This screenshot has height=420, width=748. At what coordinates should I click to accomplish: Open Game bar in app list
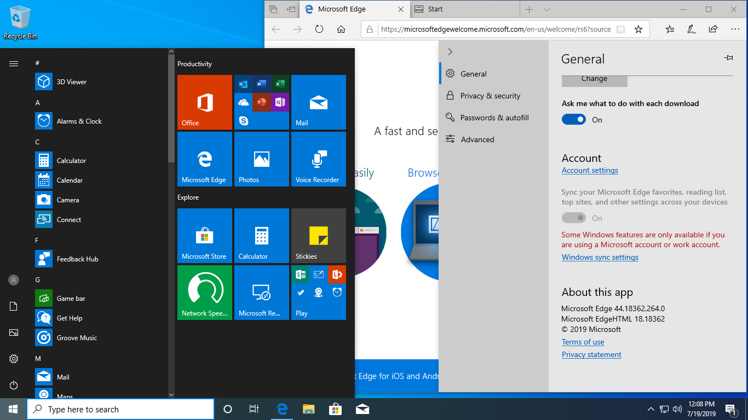click(x=100, y=299)
